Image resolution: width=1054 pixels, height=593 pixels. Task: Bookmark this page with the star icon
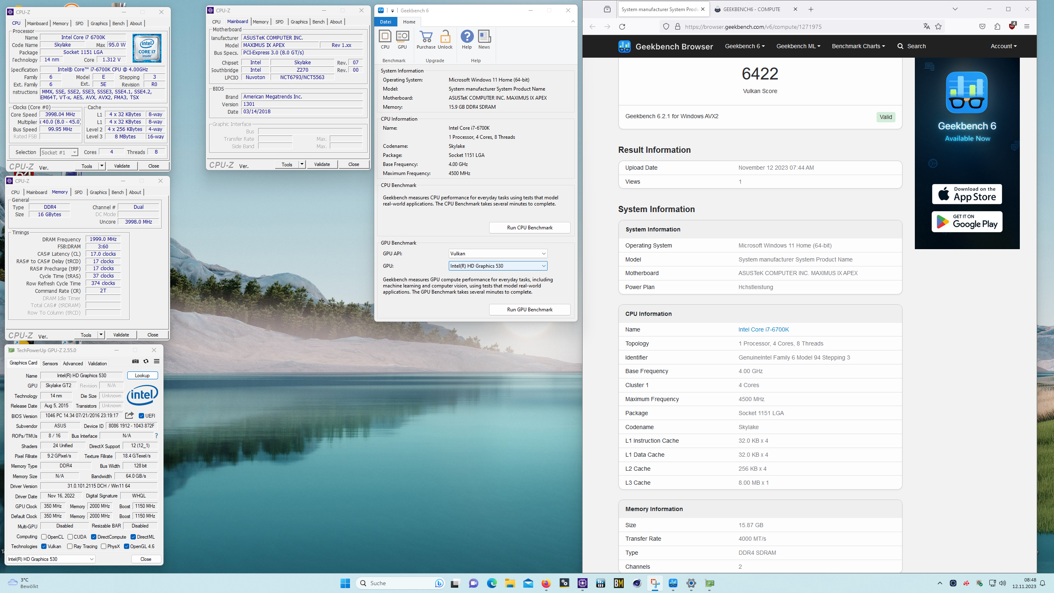pyautogui.click(x=938, y=27)
